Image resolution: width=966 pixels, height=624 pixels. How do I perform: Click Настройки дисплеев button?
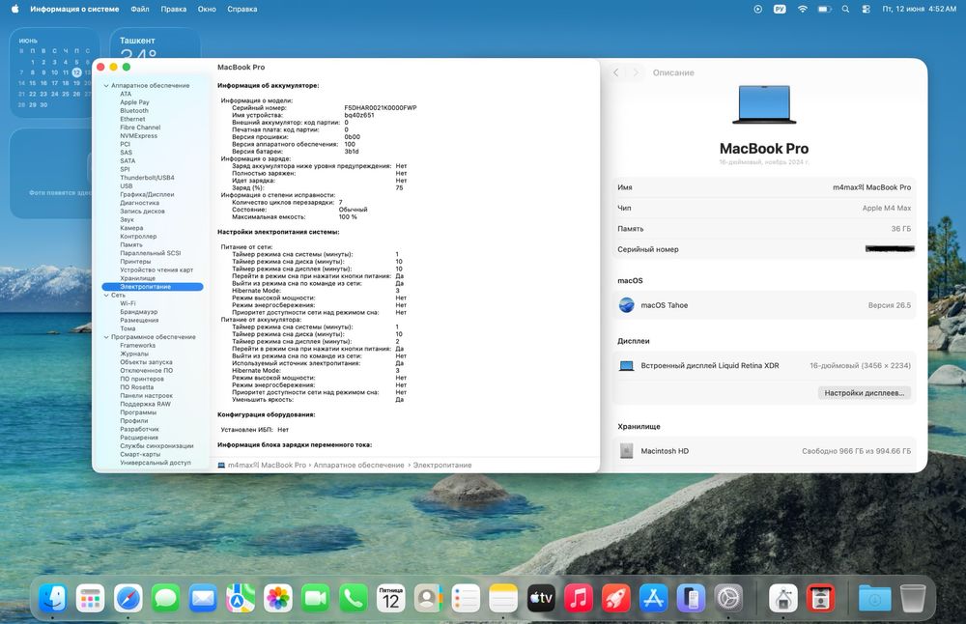[x=864, y=393]
